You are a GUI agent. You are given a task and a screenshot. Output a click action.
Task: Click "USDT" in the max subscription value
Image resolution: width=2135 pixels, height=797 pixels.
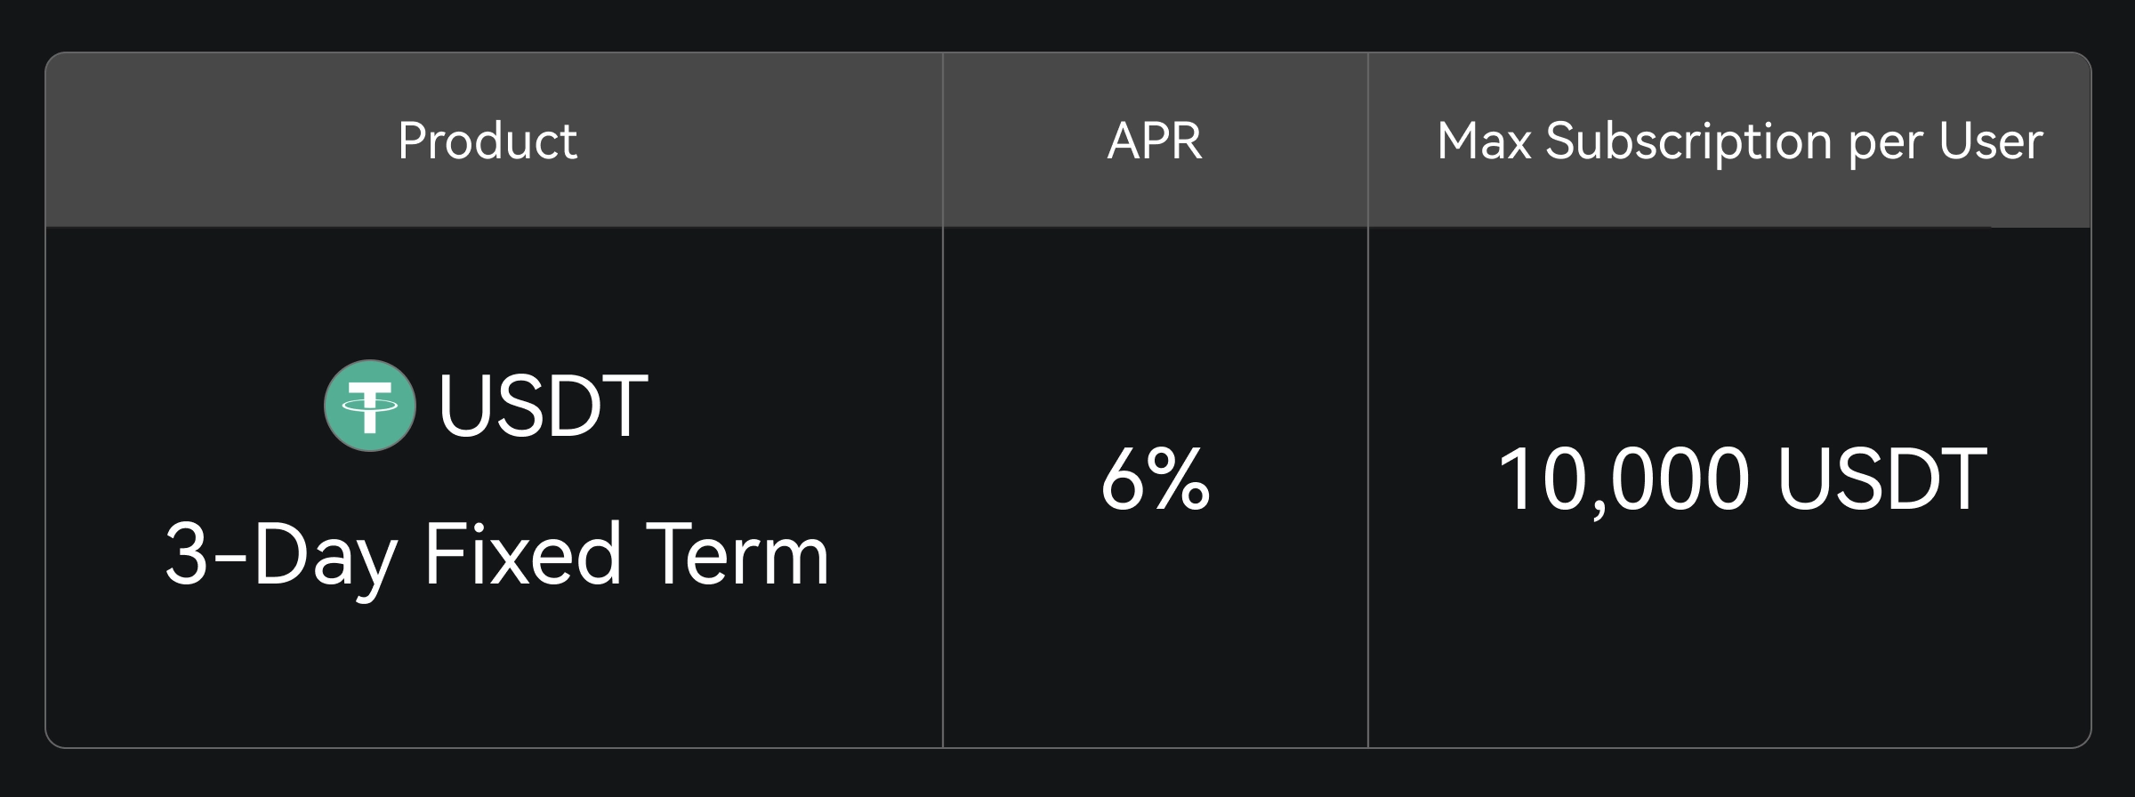click(1881, 480)
